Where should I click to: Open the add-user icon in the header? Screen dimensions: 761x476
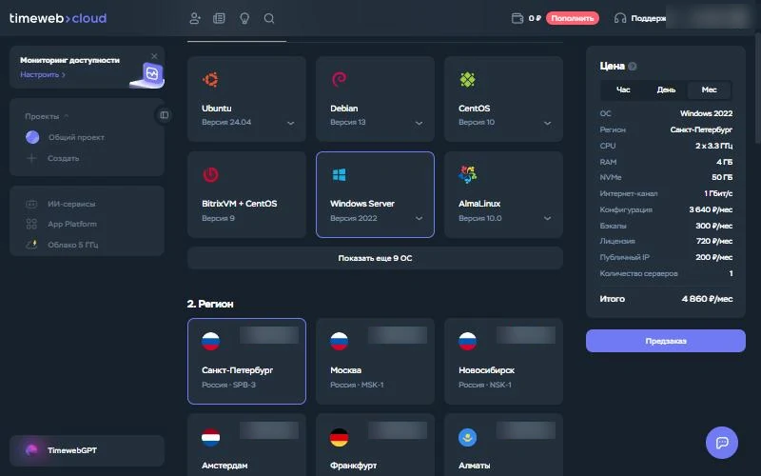[x=195, y=18]
